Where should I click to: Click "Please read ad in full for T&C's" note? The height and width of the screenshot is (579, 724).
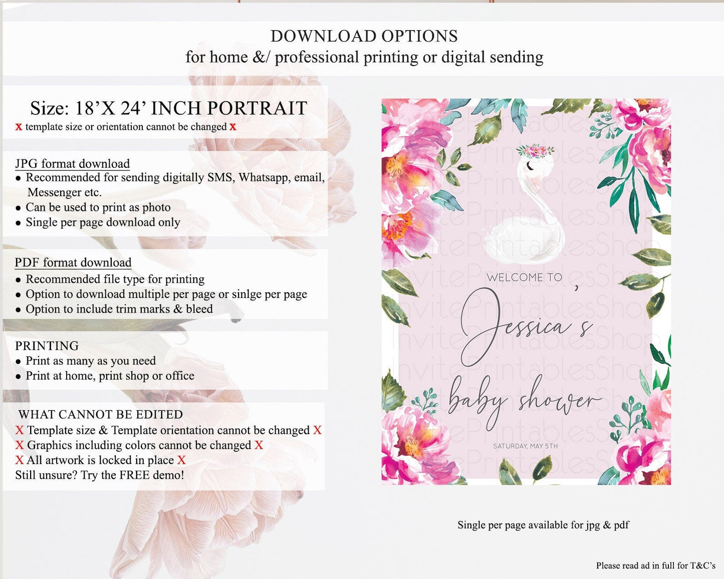(655, 565)
